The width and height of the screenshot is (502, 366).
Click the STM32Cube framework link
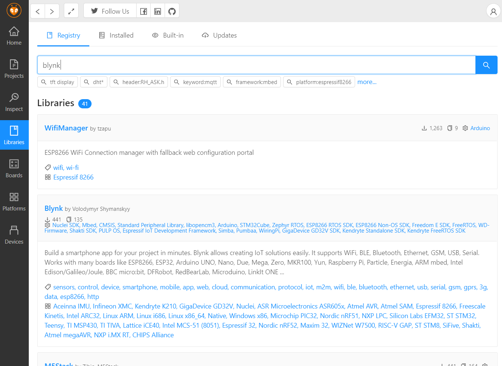pos(255,225)
